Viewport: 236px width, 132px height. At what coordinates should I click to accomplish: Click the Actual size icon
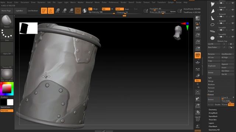pos(198,42)
